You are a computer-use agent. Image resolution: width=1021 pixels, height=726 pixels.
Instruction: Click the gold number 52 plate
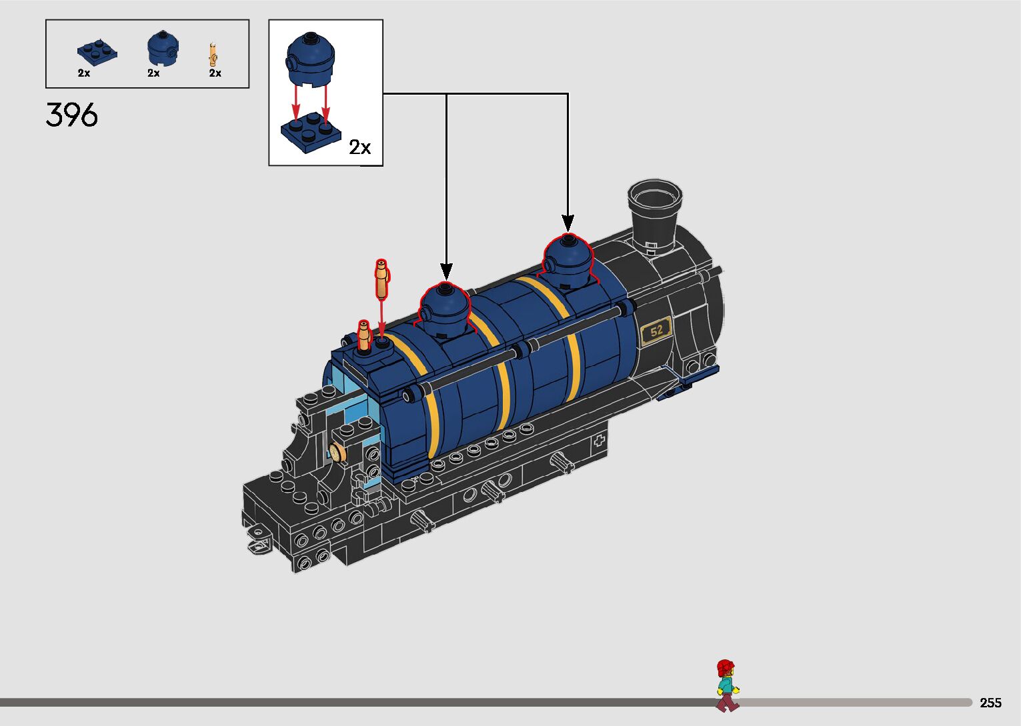tap(656, 331)
